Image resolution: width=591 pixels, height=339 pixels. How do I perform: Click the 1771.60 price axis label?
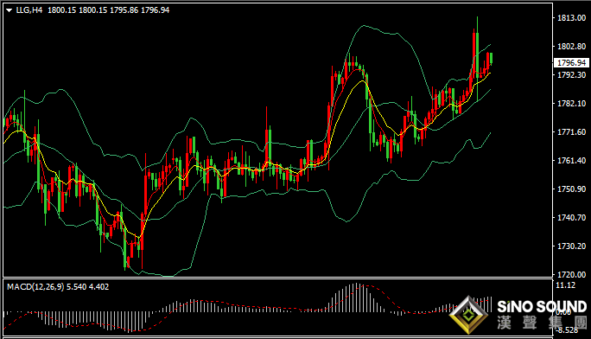[571, 132]
